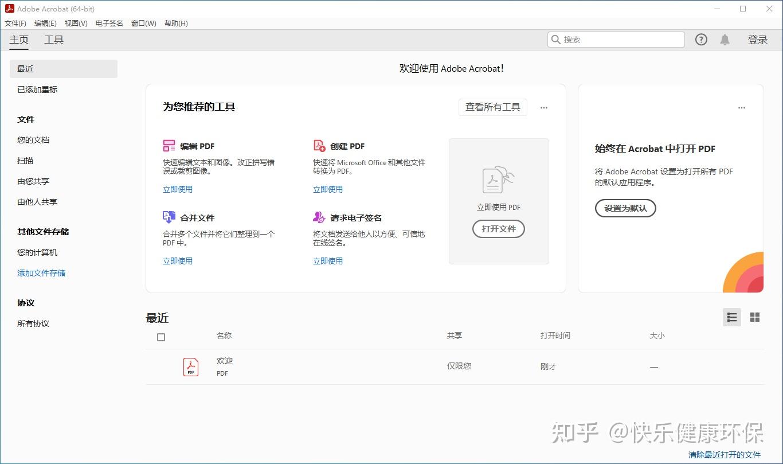This screenshot has width=783, height=464.
Task: Open the 创建 PDF tool icon
Action: tap(319, 146)
